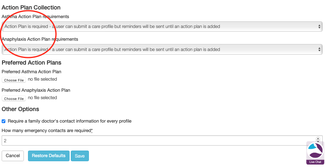Click the Asthma dropdown's arrow indicator

(319, 26)
